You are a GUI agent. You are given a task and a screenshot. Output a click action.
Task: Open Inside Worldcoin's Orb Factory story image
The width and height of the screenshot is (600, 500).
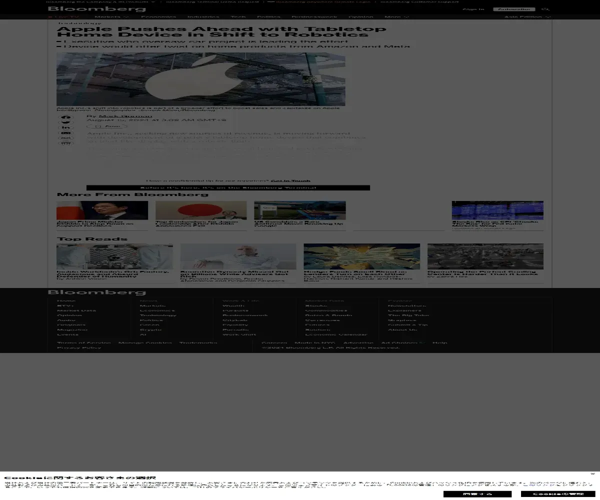pos(114,256)
